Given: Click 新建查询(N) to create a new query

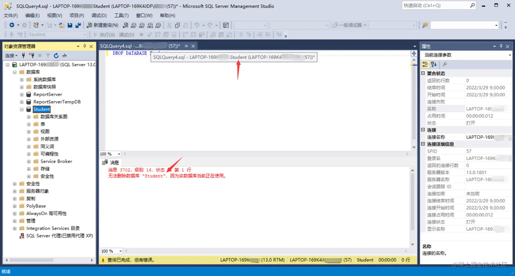Looking at the screenshot, I should coord(103,25).
